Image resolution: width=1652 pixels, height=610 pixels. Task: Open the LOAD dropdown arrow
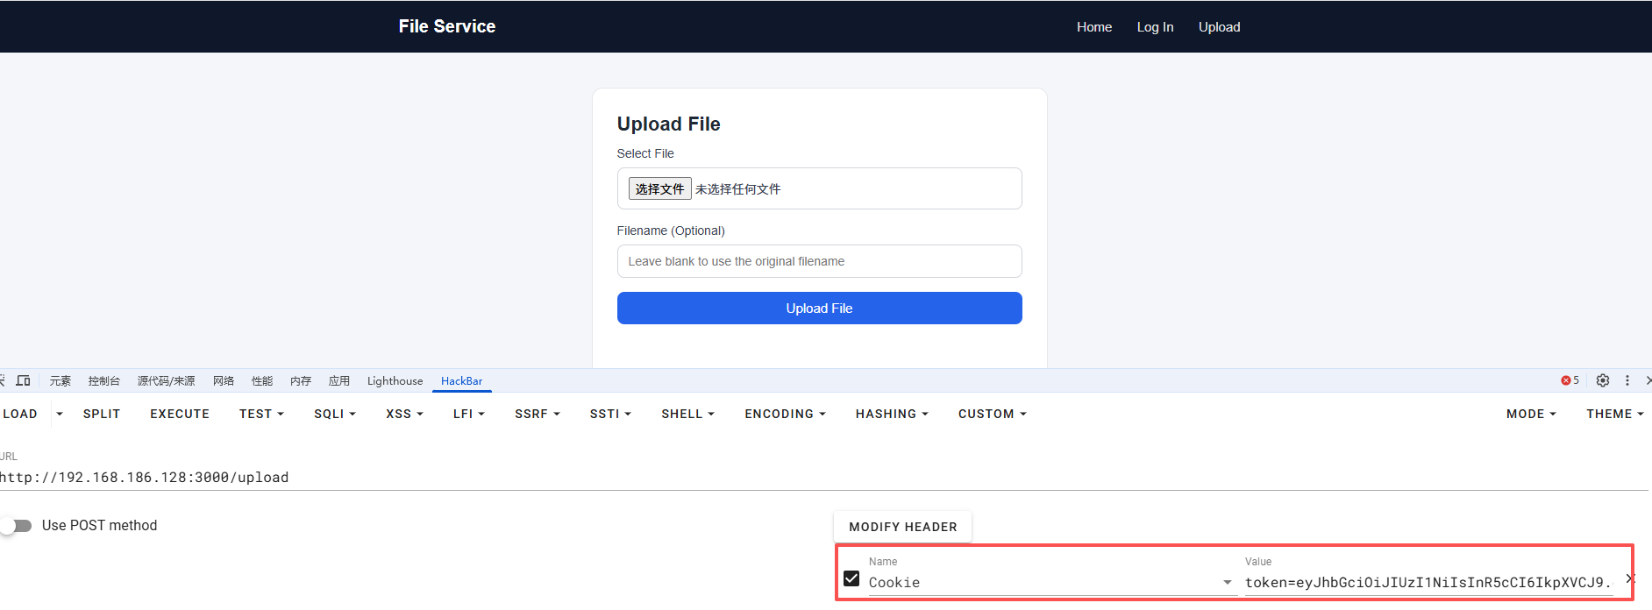(60, 414)
